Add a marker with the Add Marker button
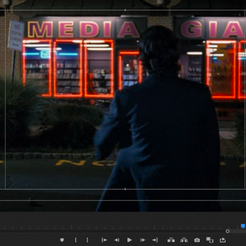The height and width of the screenshot is (246, 246). (x=62, y=240)
